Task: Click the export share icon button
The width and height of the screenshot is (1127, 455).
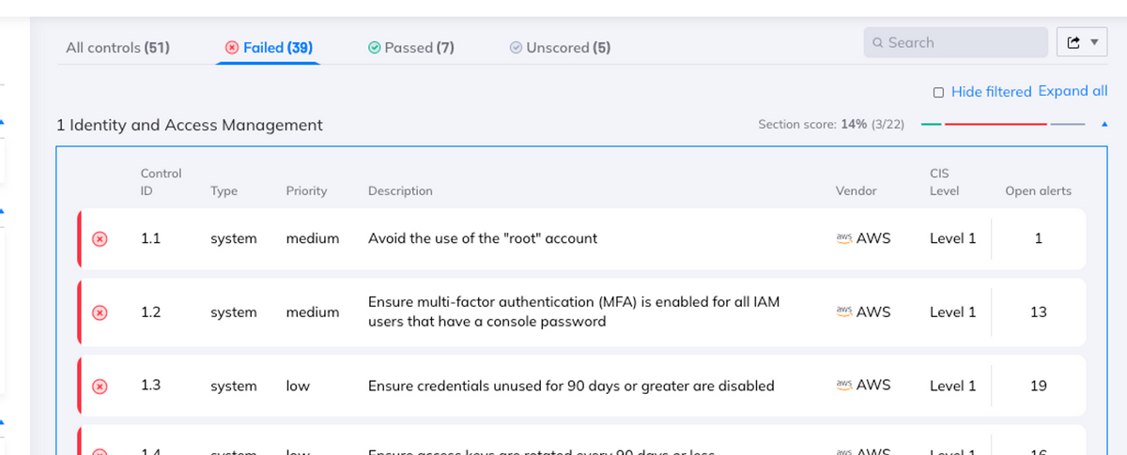Action: tap(1074, 43)
